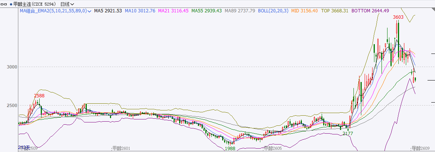The width and height of the screenshot is (435, 152).
Task: Click the BOTTOM 2644.49 Bollinger label
Action: [370, 11]
